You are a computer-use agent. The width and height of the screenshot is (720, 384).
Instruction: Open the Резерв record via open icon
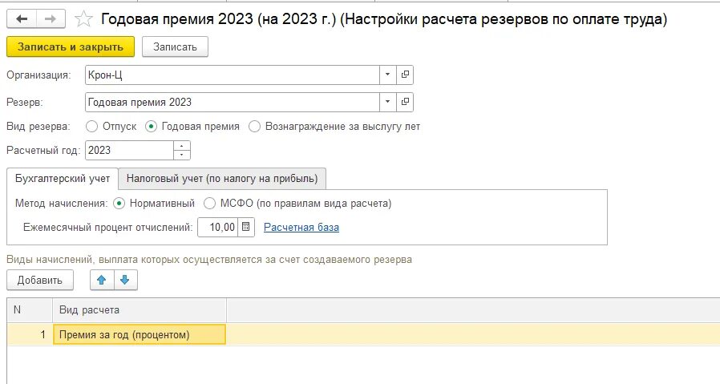405,102
